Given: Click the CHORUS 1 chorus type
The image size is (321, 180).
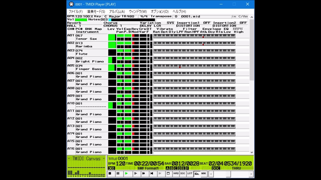Looking at the screenshot, I should click(x=121, y=26).
